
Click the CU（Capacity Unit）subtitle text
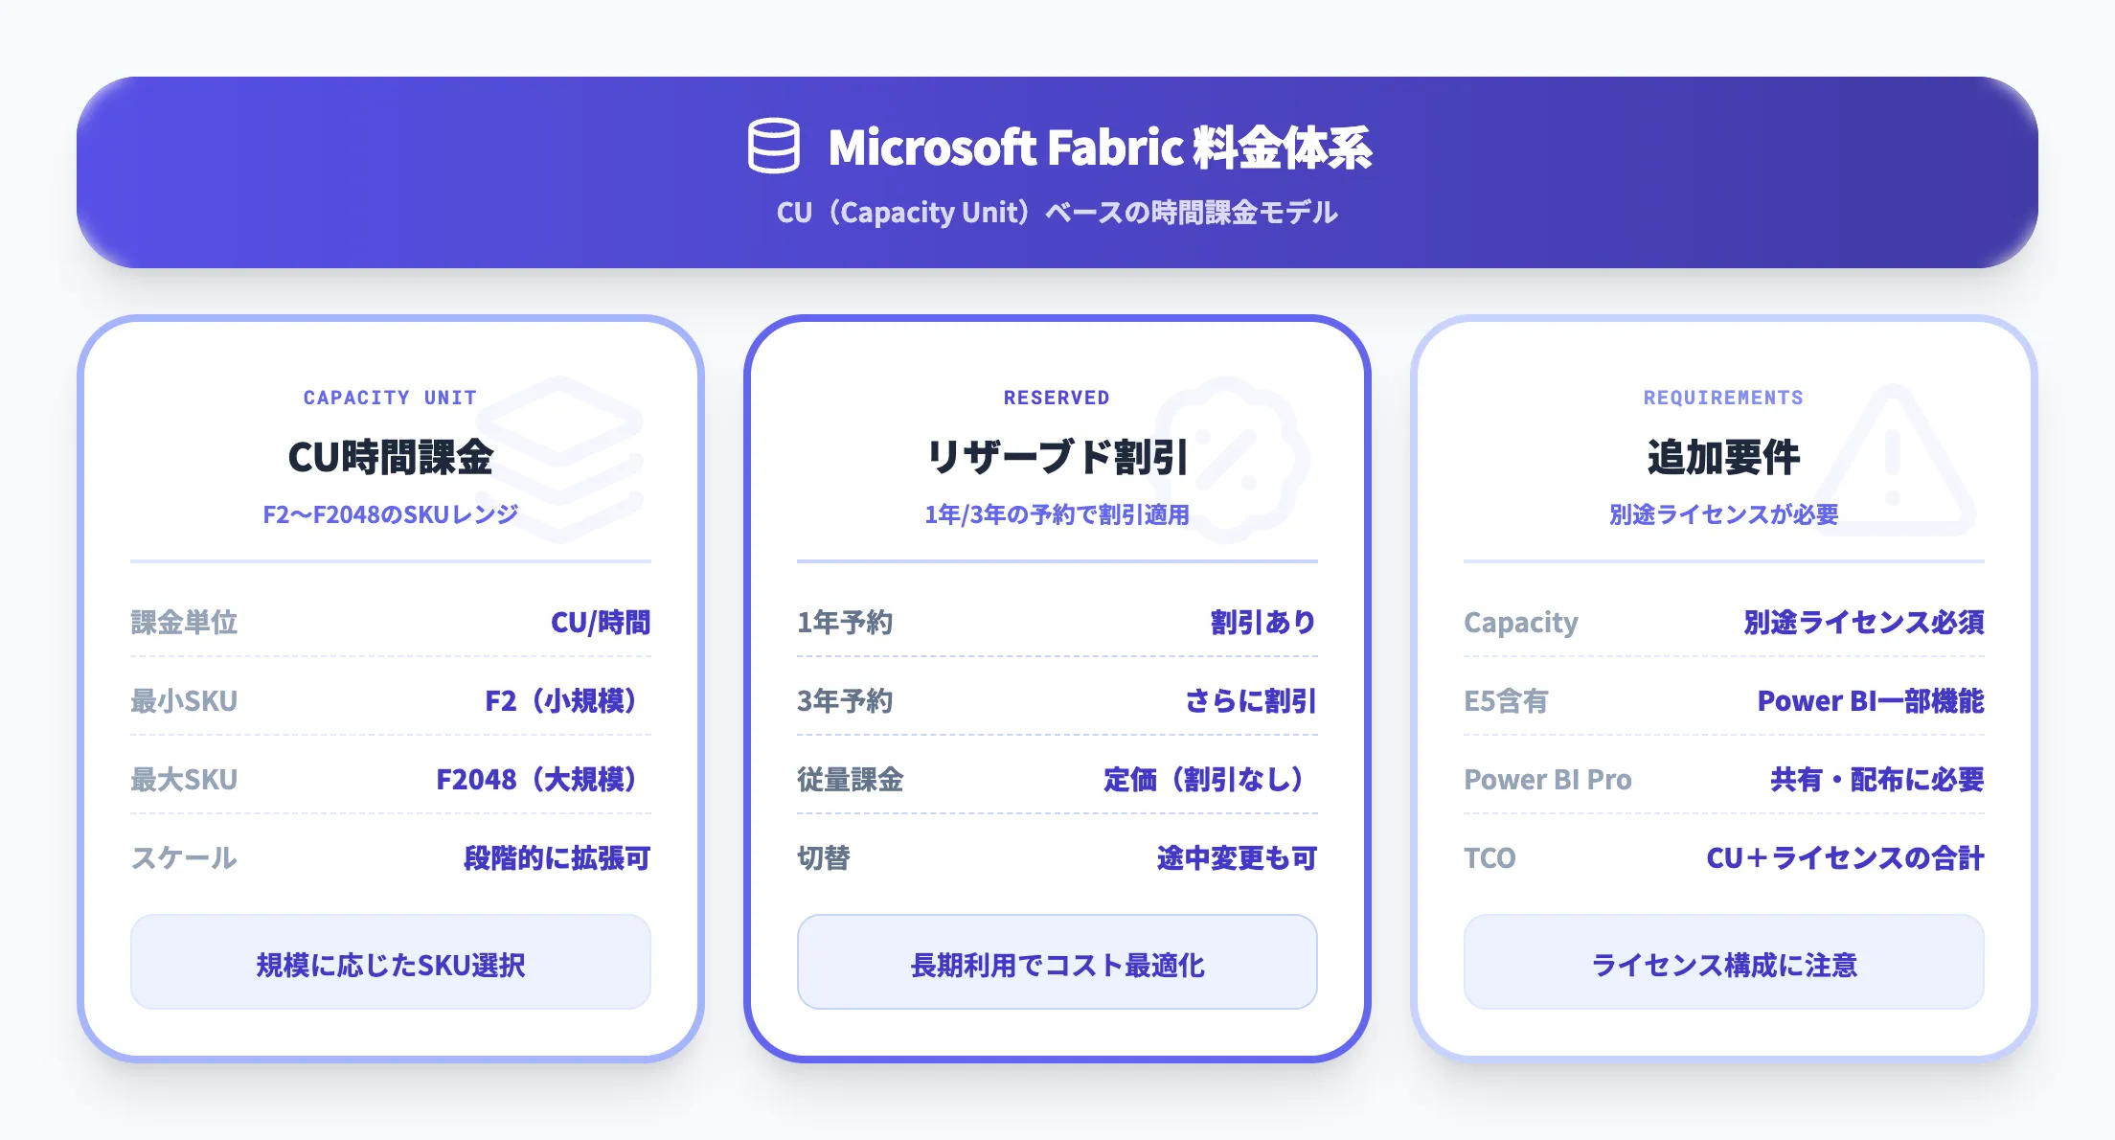[x=1057, y=214]
